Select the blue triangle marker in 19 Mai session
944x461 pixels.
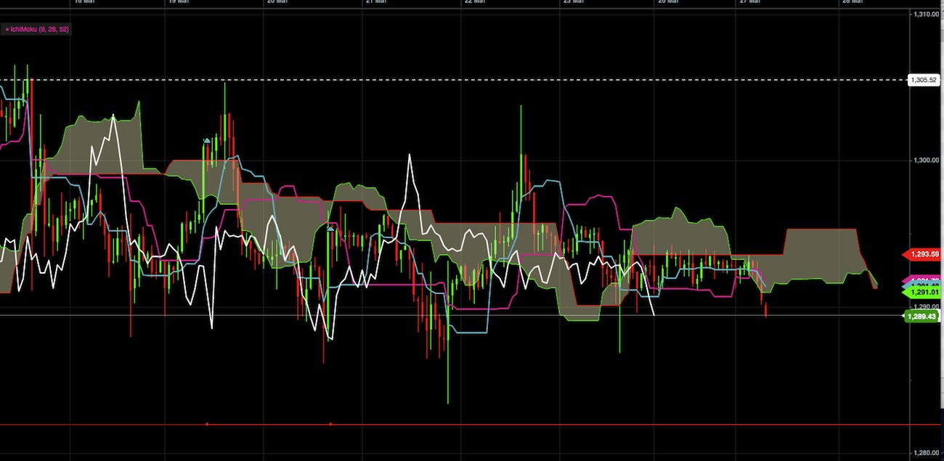click(207, 140)
